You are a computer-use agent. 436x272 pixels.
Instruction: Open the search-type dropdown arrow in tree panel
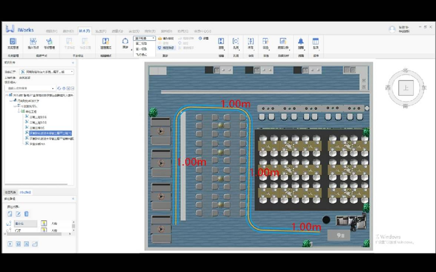(x=53, y=88)
